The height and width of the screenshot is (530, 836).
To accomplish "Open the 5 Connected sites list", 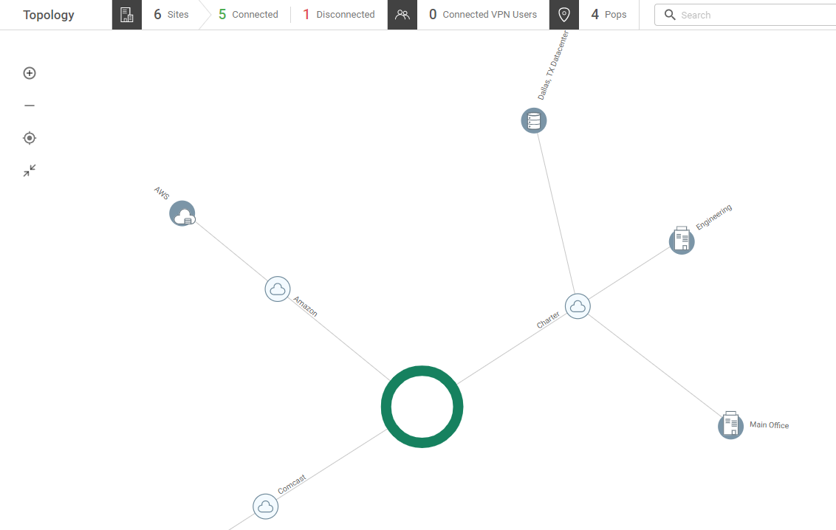I will pyautogui.click(x=249, y=14).
